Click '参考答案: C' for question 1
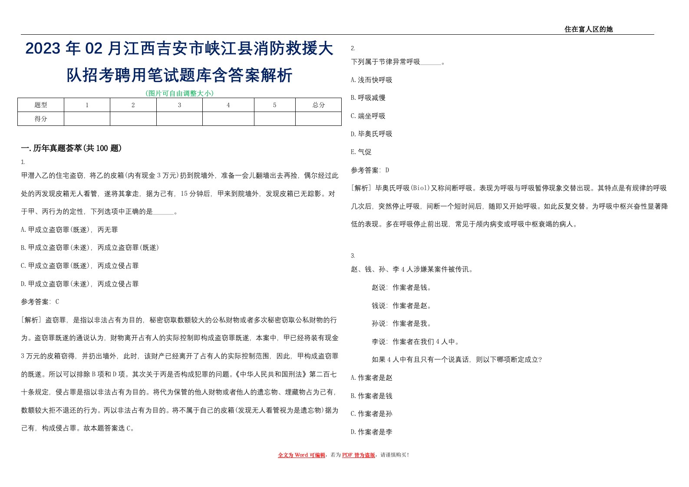 point(40,302)
